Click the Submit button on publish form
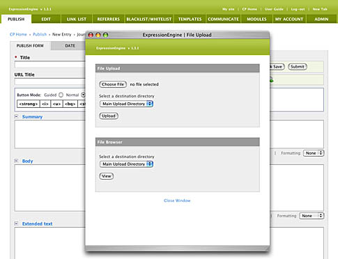The width and height of the screenshot is (338, 259). coord(298,67)
